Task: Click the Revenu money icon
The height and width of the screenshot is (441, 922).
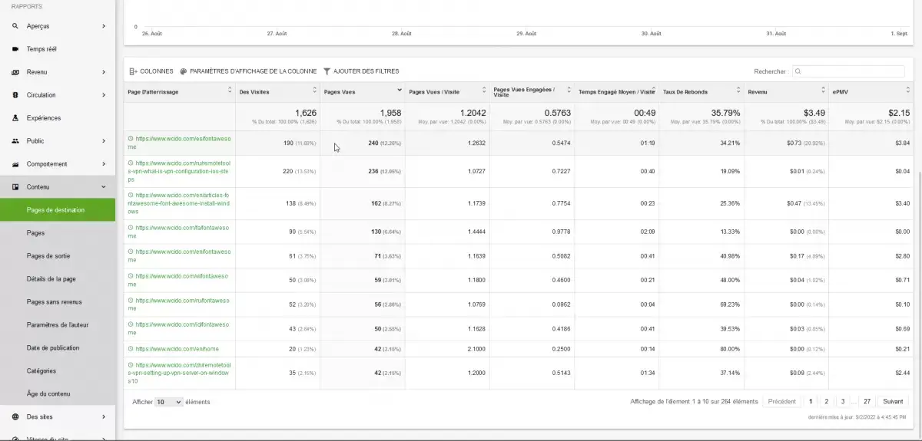Action: (x=15, y=72)
